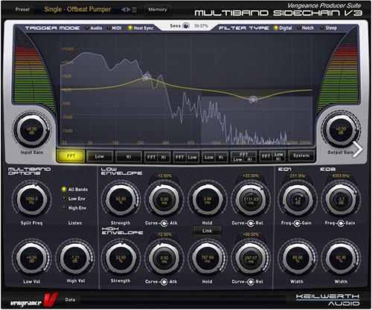
Task: Click the High Envelope +99.30% curve value
Action: [x=251, y=234]
